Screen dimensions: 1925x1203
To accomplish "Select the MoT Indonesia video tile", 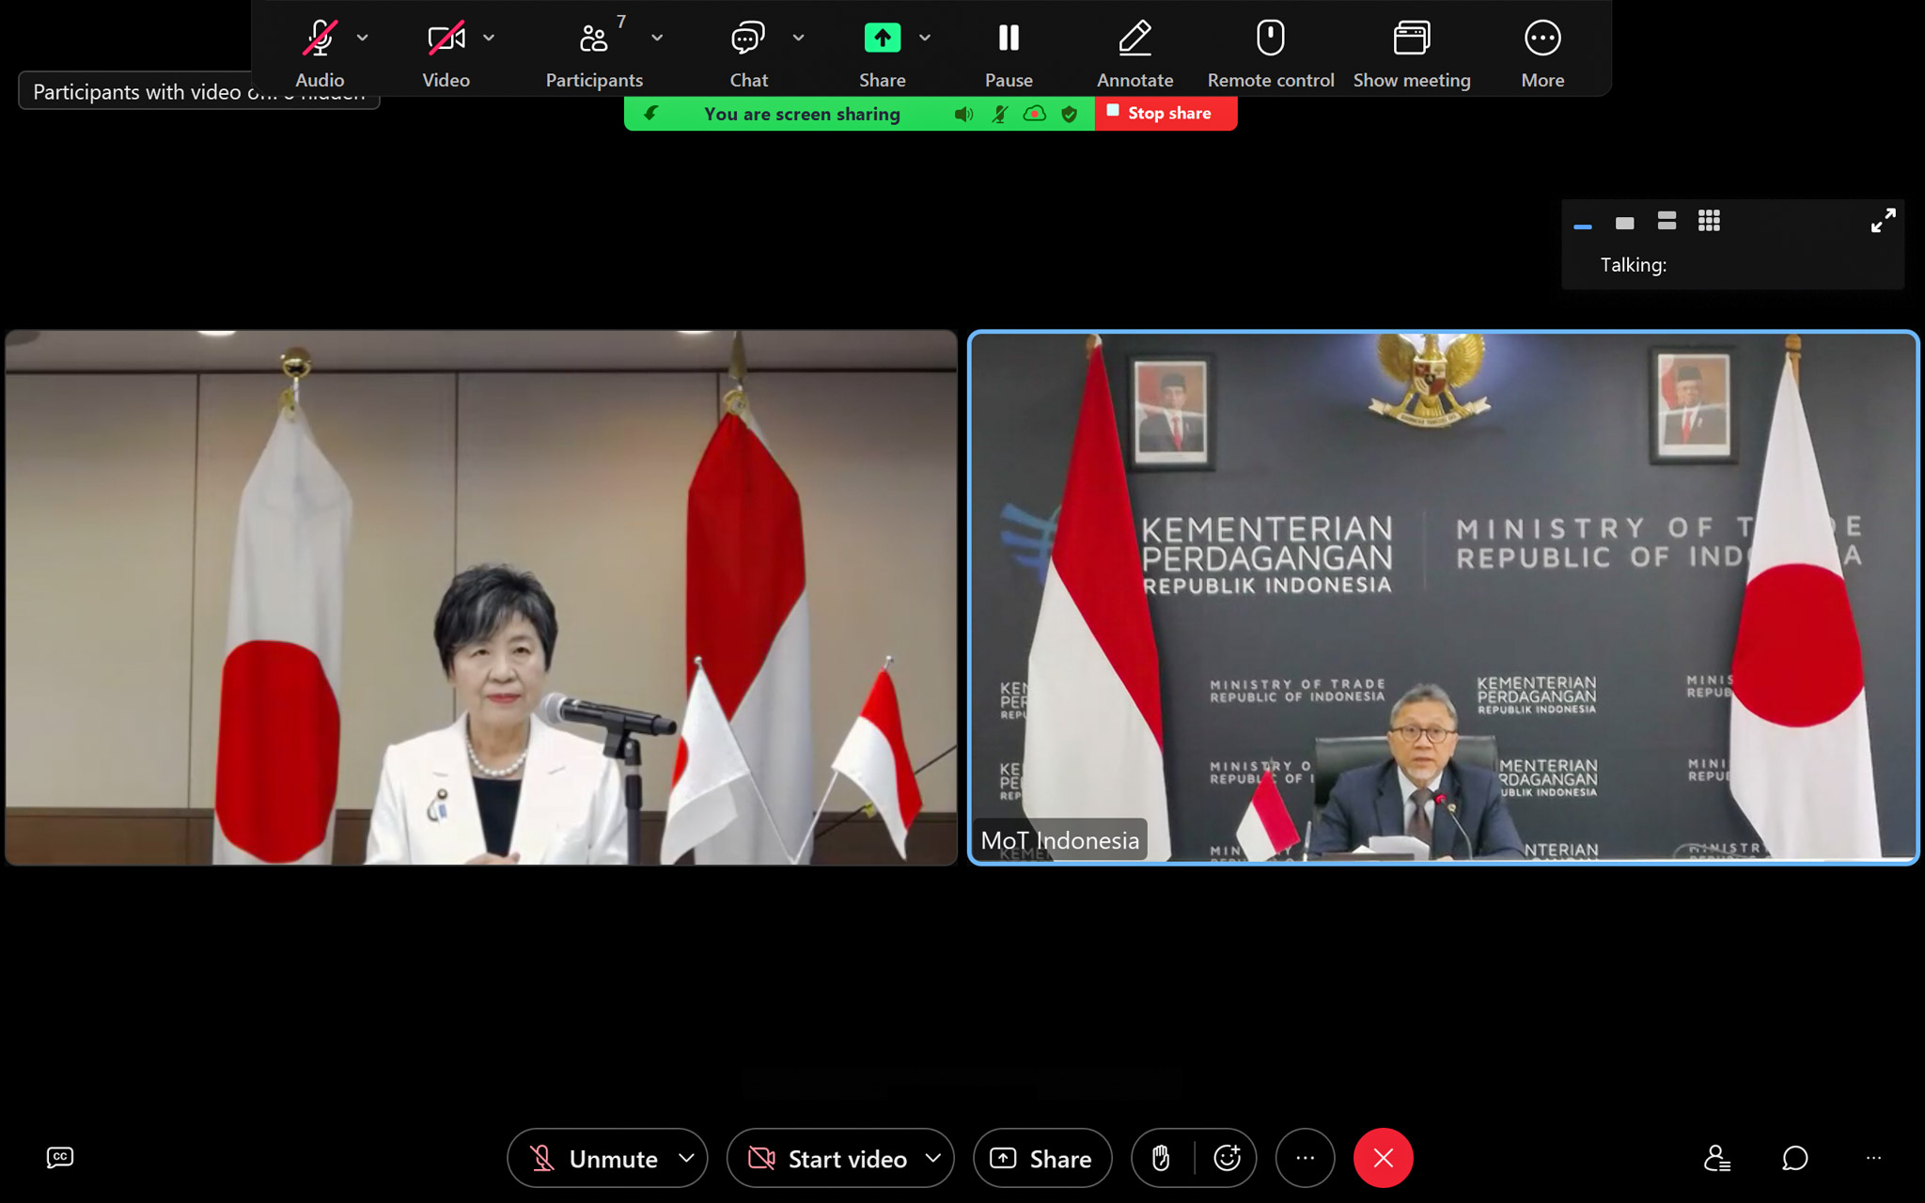I will pos(1443,598).
